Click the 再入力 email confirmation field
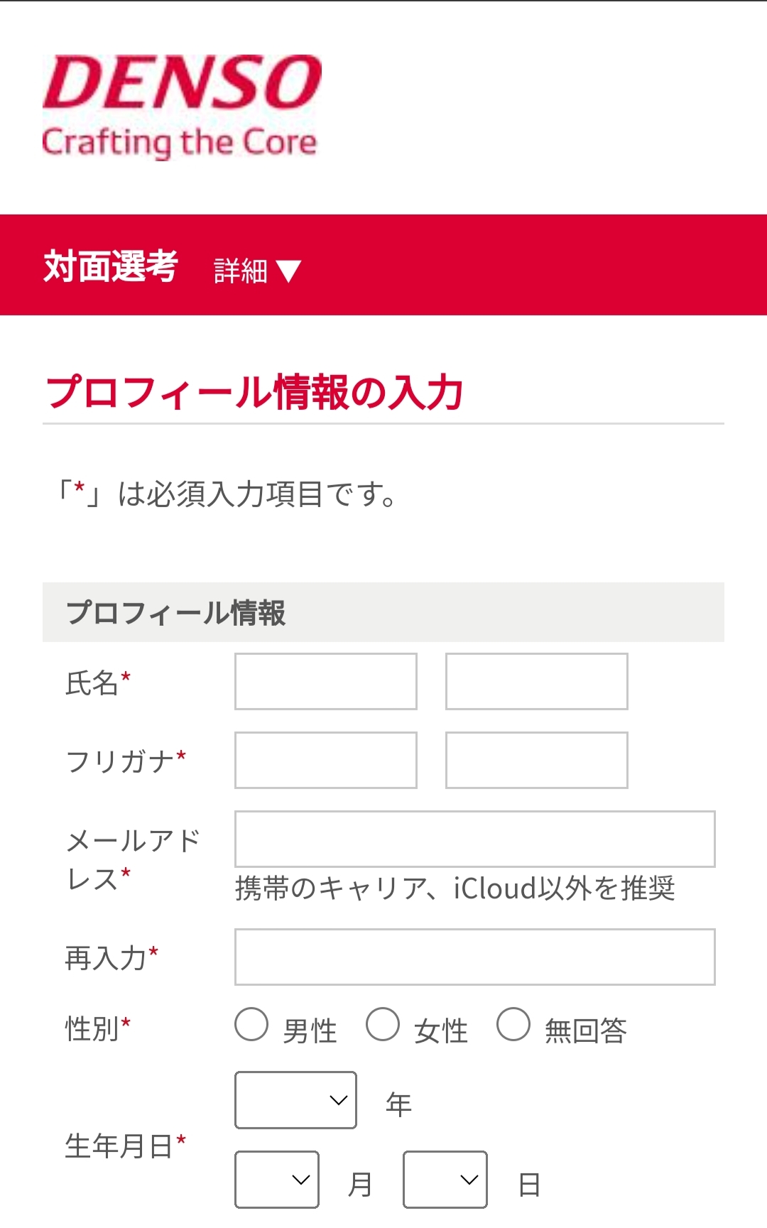Image resolution: width=767 pixels, height=1228 pixels. coord(475,957)
